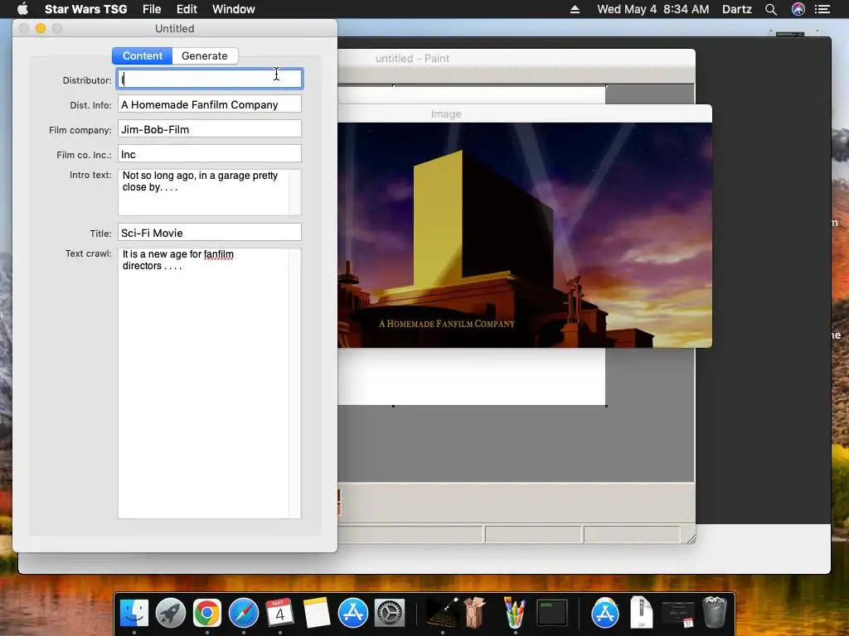Select the Content tab
Viewport: 849px width, 636px height.
(143, 55)
